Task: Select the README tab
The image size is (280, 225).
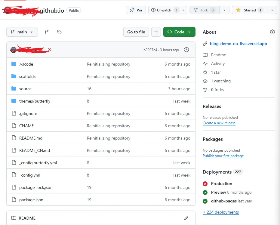Action: tap(23, 218)
